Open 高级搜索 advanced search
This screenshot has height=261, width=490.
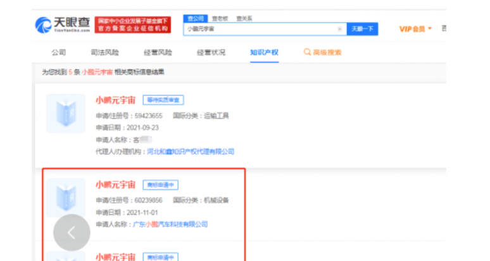pos(327,52)
